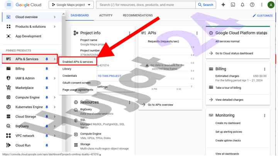The image size is (278, 156).
Task: Choose OAuth consent screen menu item
Action: [x=76, y=83]
